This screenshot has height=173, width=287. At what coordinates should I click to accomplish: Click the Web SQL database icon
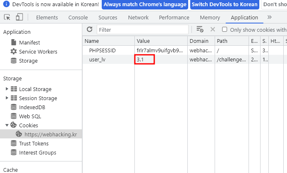[14, 116]
